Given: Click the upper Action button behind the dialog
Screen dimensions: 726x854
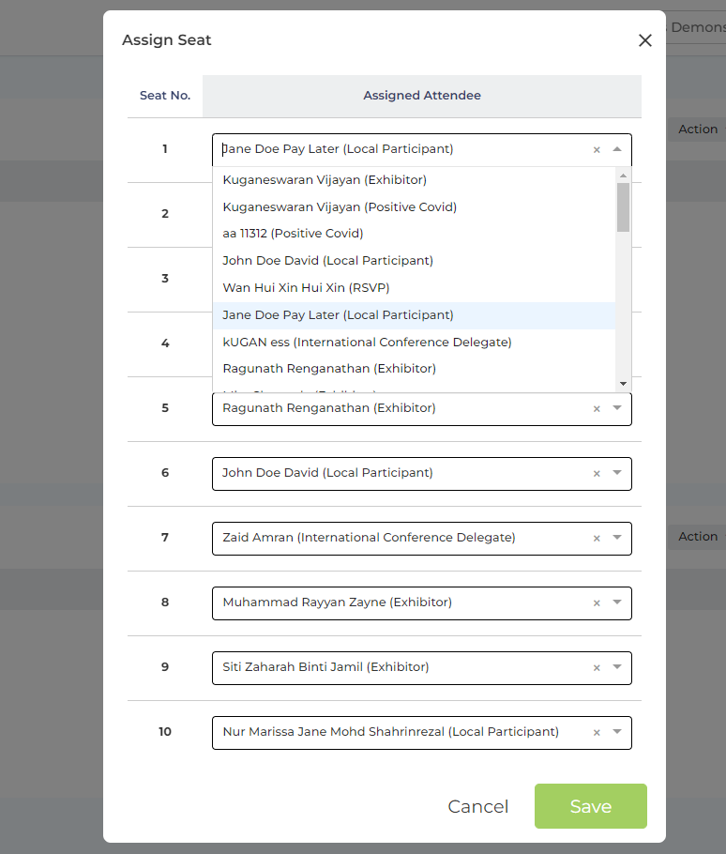Looking at the screenshot, I should pos(698,130).
